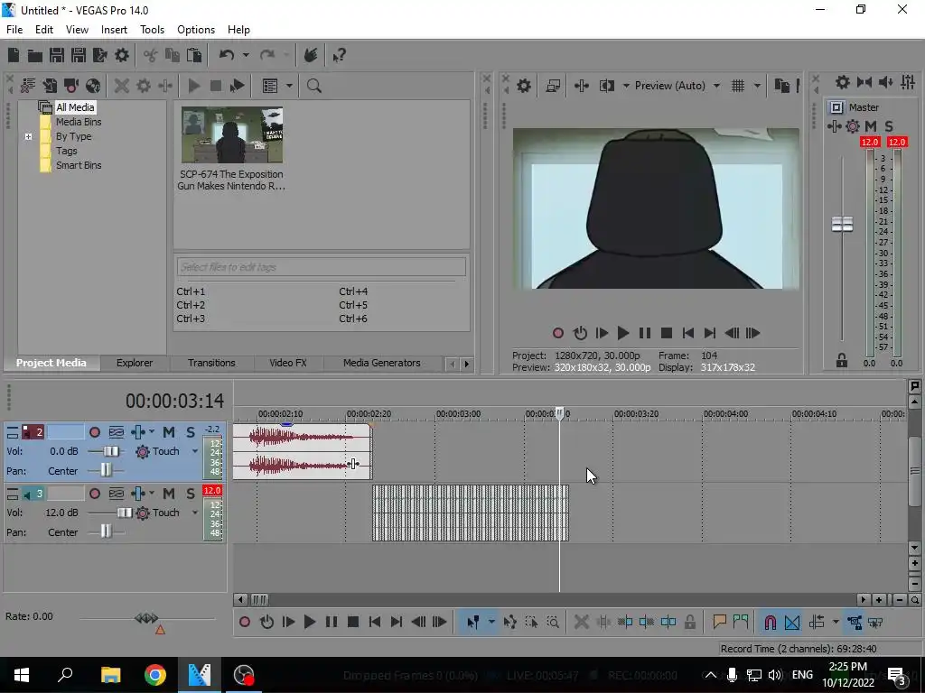The image size is (925, 693).
Task: Click the Master volume fader handle
Action: pyautogui.click(x=842, y=225)
